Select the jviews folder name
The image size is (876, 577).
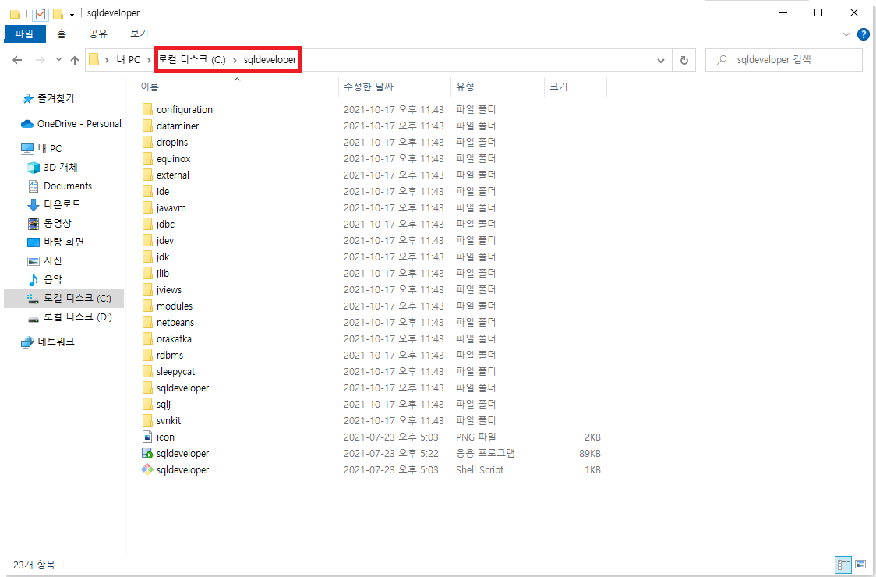(x=168, y=289)
